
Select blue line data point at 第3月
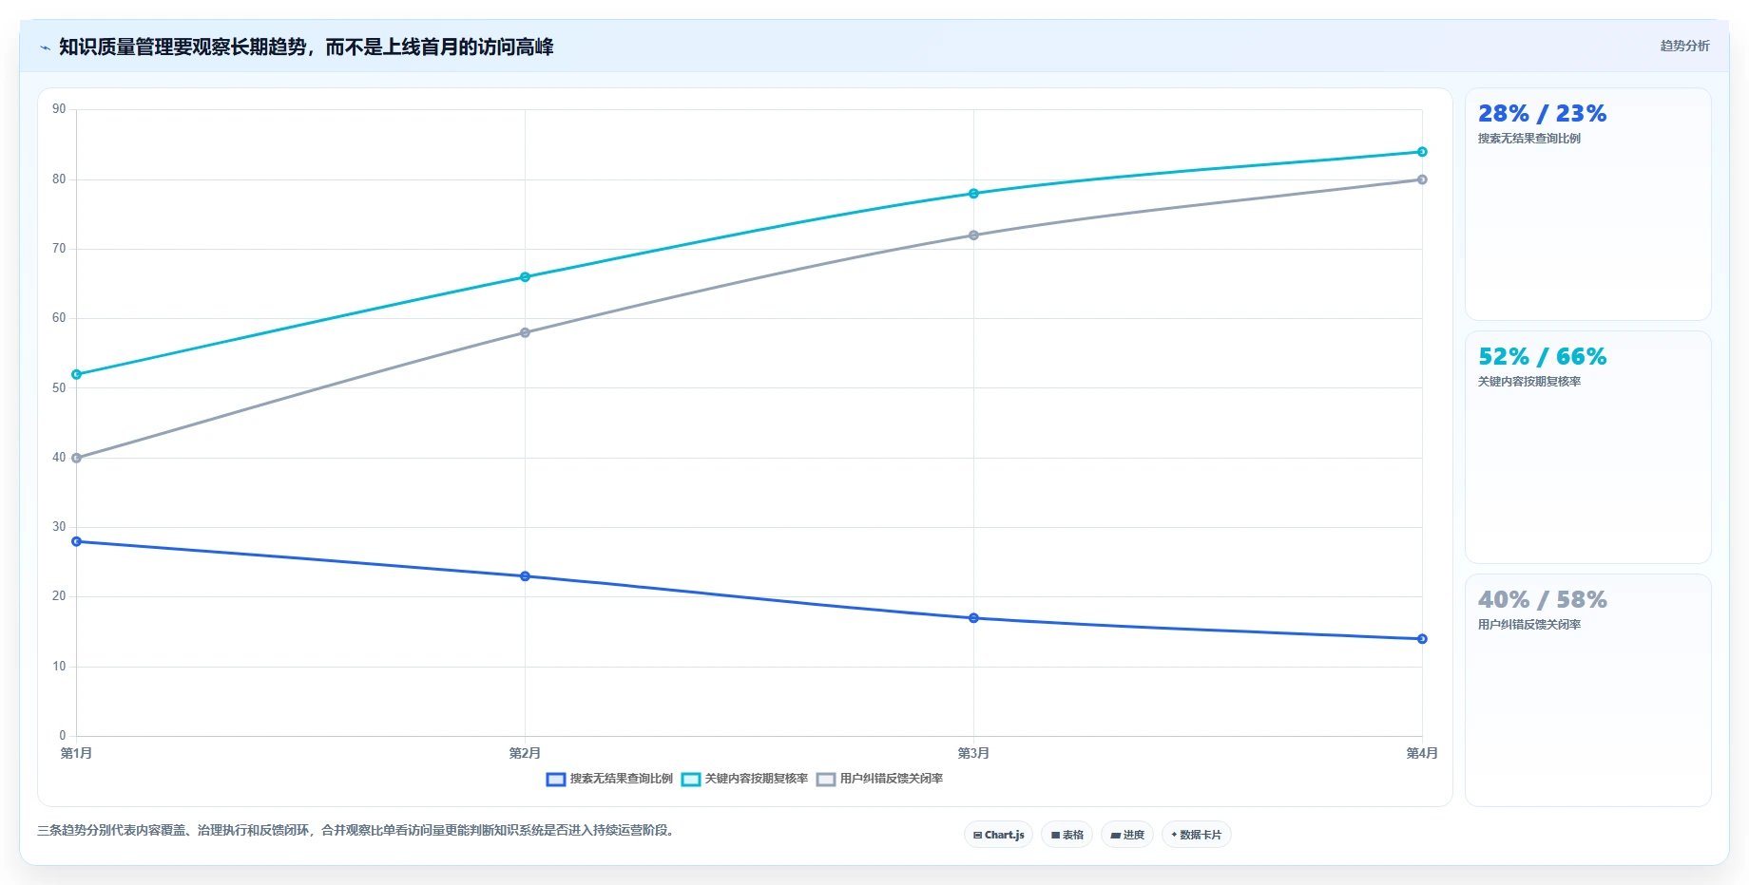coord(973,618)
